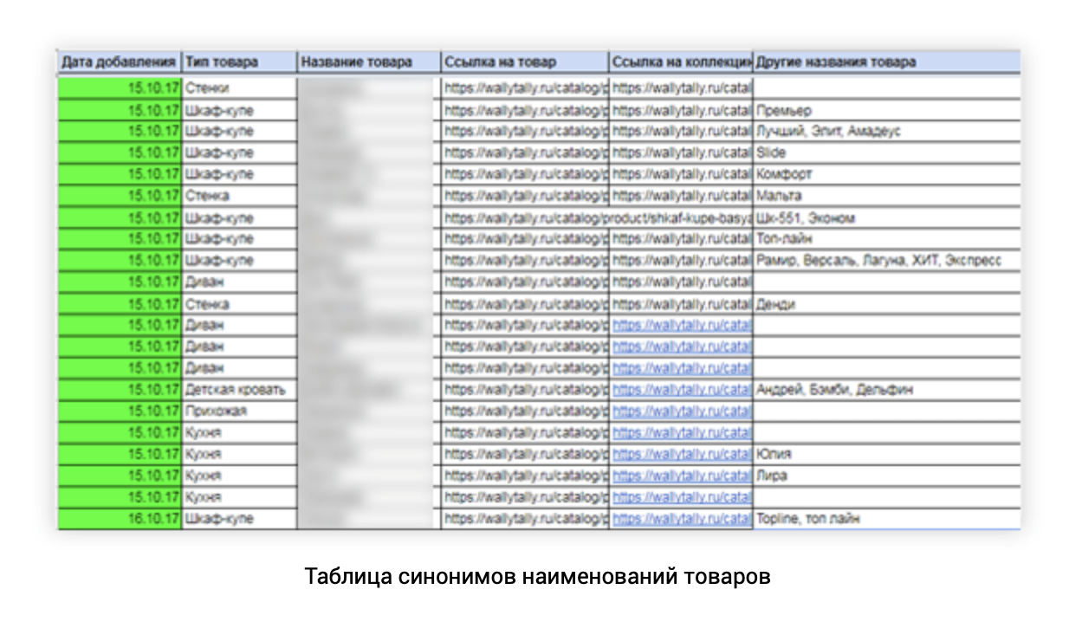Click the cell "Андрей, Бэмби, Дельфин"
Viewport: 1069px width, 622px height.
point(886,390)
